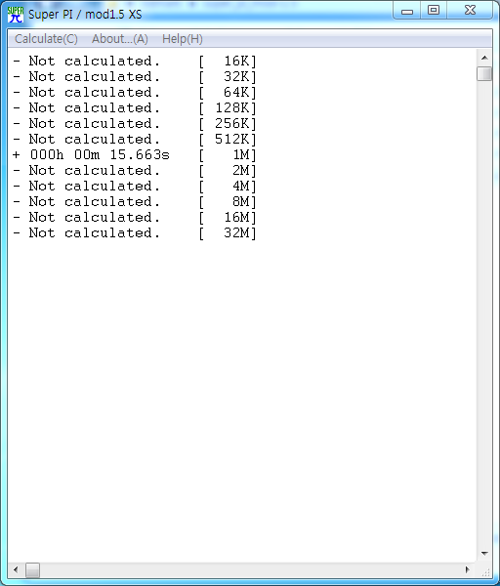Image resolution: width=500 pixels, height=586 pixels.
Task: Select the 128K not calculated row
Action: [135, 108]
